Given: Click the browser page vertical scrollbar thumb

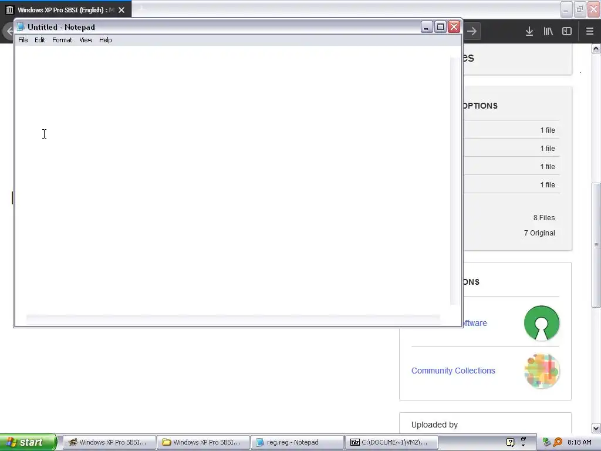Looking at the screenshot, I should click(596, 245).
